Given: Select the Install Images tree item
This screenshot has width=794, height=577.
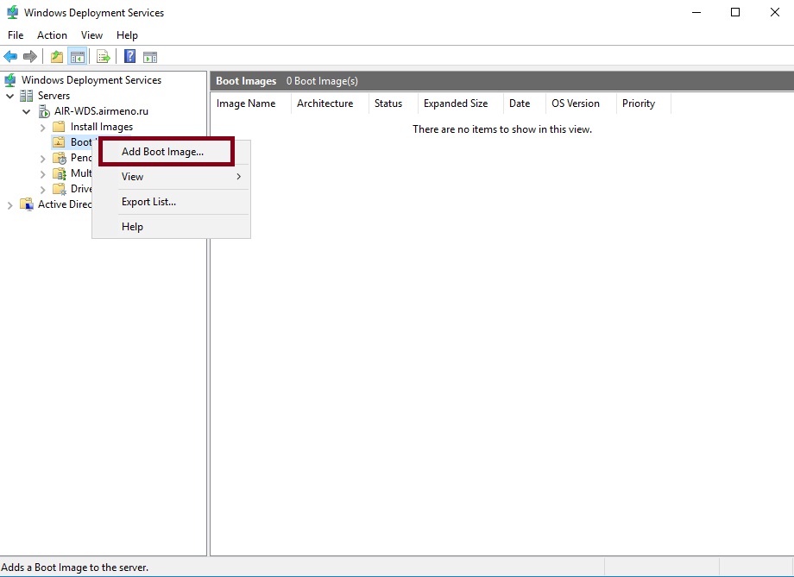Looking at the screenshot, I should pos(101,127).
